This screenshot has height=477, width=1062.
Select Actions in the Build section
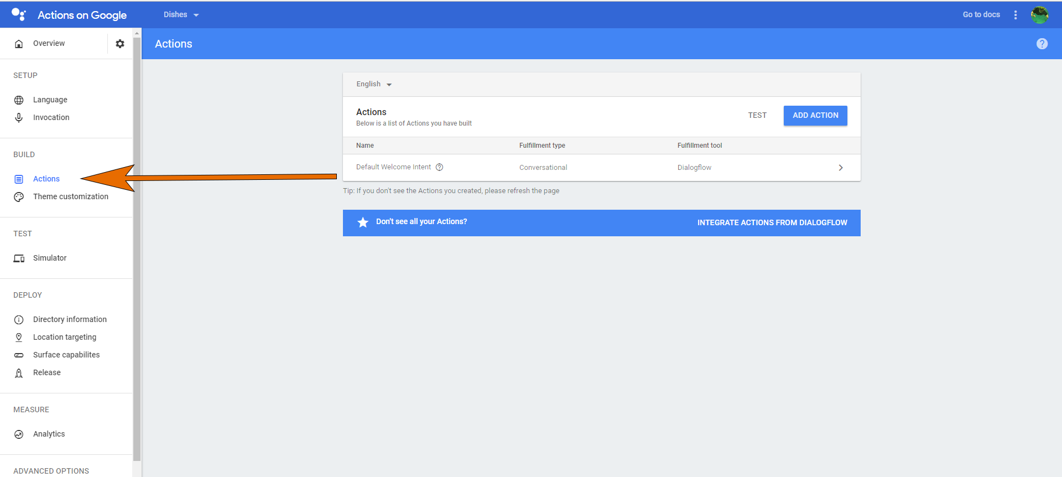pos(46,179)
